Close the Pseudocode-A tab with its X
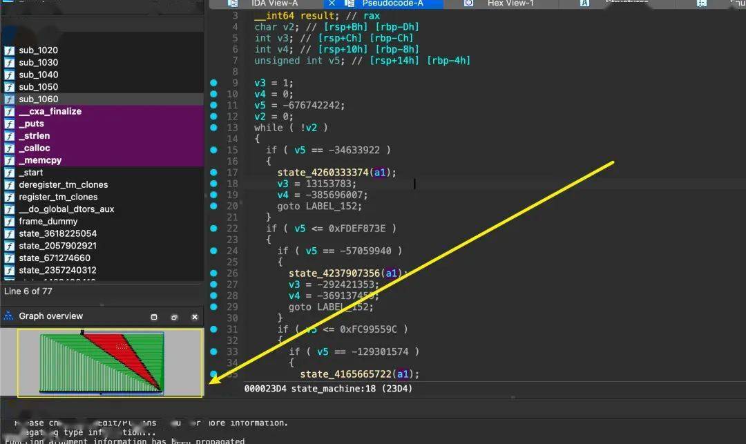The width and height of the screenshot is (746, 444). 332,3
